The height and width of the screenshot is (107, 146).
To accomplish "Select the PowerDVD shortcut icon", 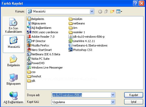I will coord(29,63).
